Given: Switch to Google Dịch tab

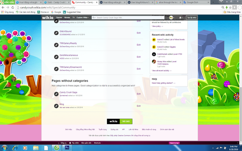Looking at the screenshot, I should click(196, 2).
